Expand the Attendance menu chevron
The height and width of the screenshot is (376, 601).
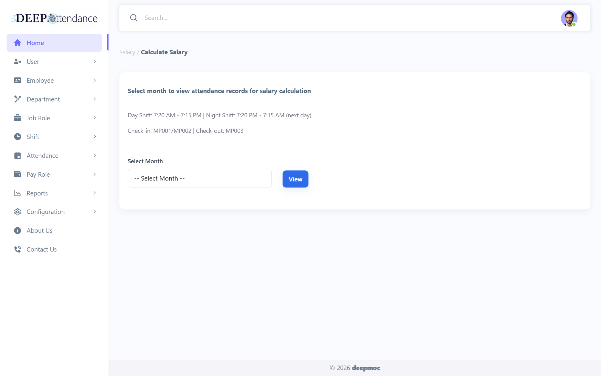[x=95, y=155]
